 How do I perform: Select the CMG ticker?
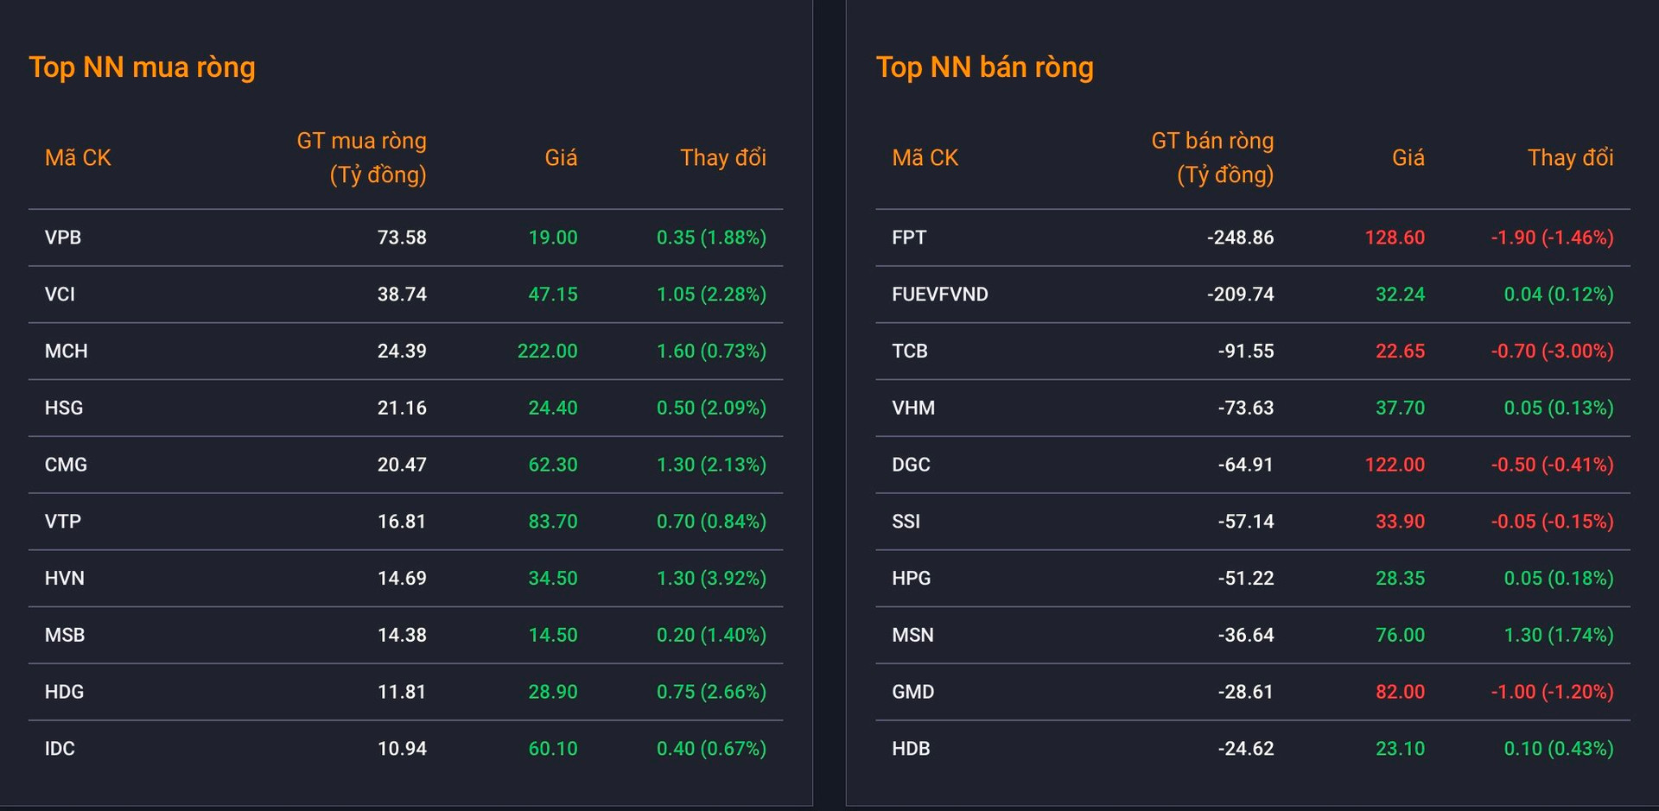click(66, 465)
